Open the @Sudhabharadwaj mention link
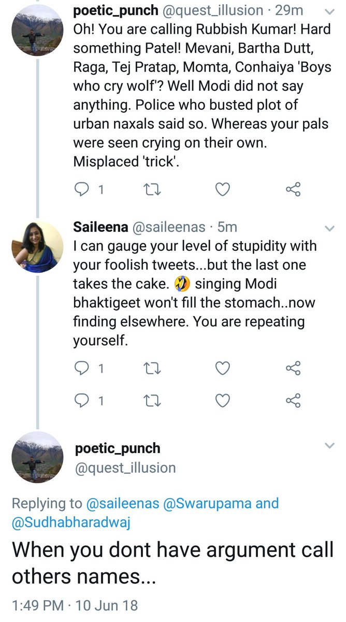Viewport: 346px width, 622px height. (71, 523)
